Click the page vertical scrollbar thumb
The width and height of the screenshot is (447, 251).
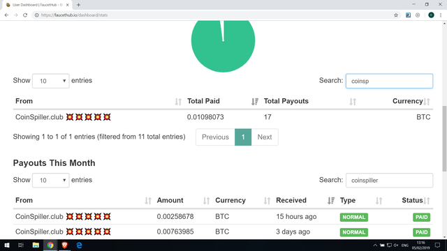click(x=444, y=139)
